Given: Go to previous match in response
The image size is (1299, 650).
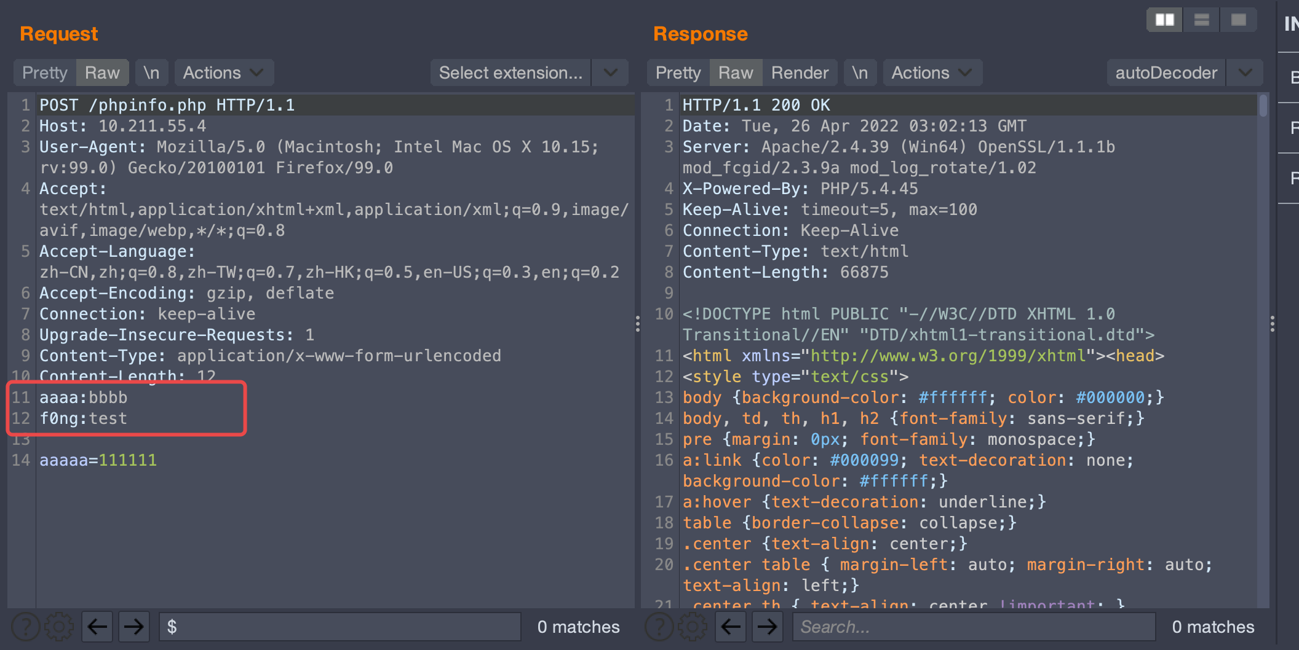Looking at the screenshot, I should 731,627.
